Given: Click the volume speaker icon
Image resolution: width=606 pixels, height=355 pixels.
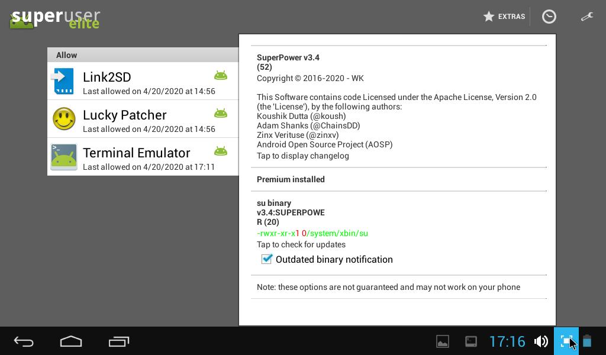Looking at the screenshot, I should pos(541,341).
